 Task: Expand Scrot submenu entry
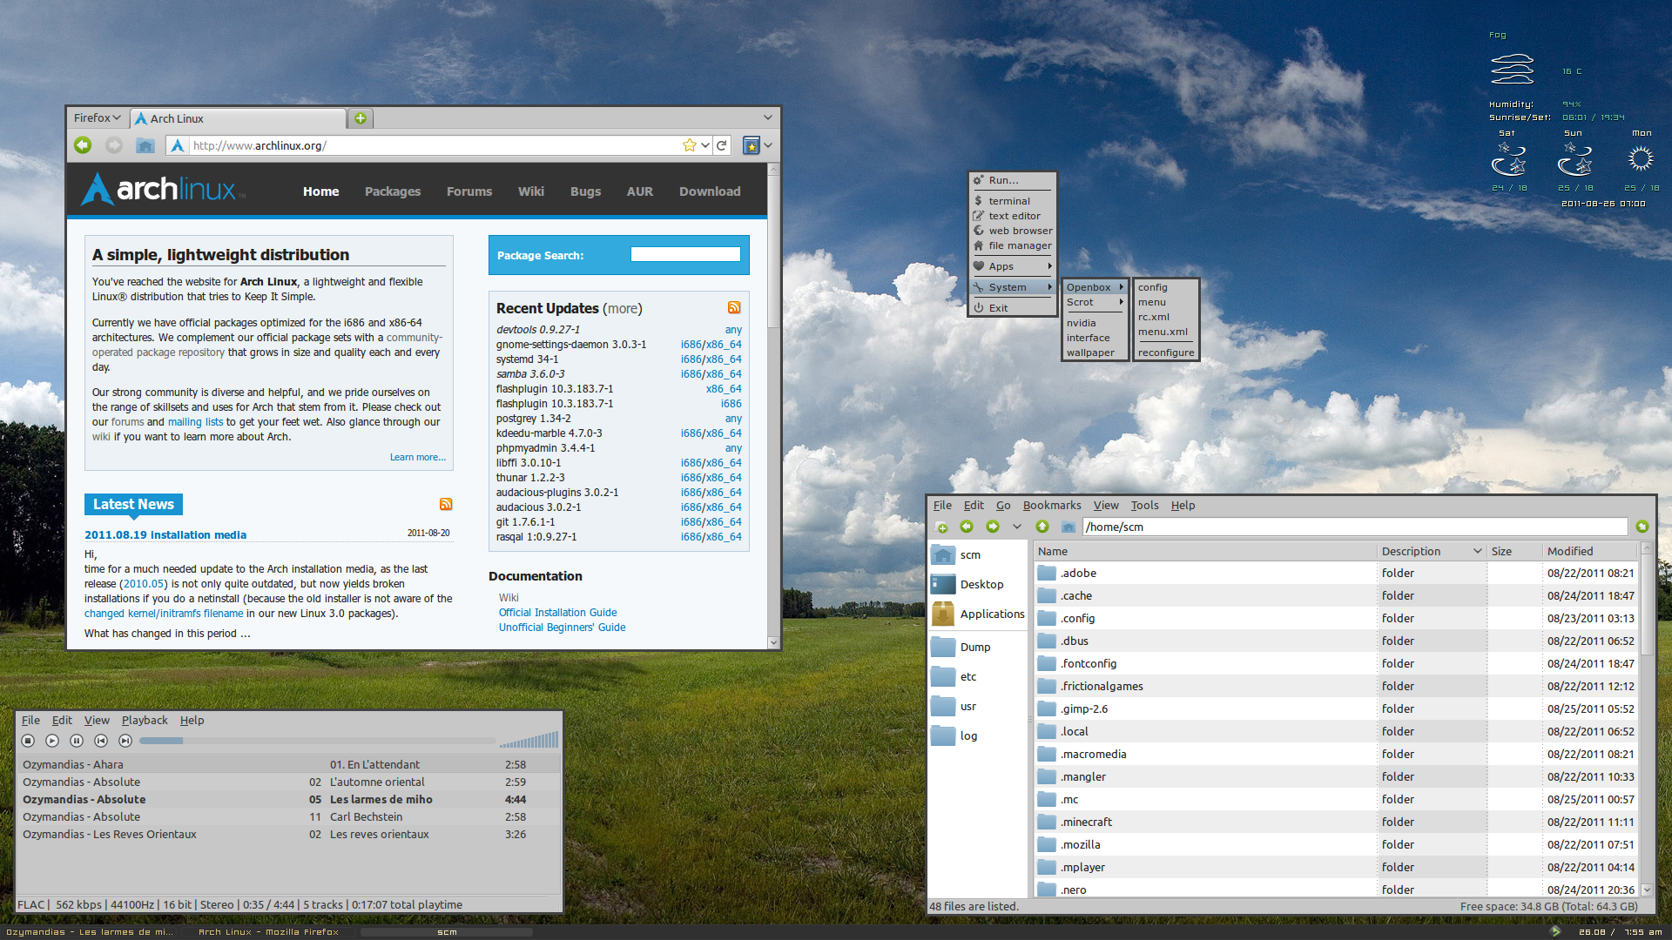1095,302
